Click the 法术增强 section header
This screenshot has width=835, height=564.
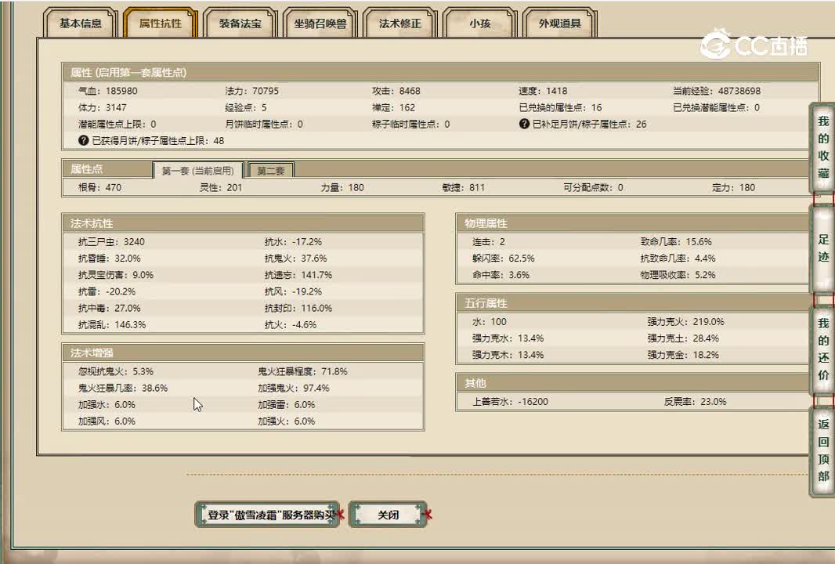91,352
